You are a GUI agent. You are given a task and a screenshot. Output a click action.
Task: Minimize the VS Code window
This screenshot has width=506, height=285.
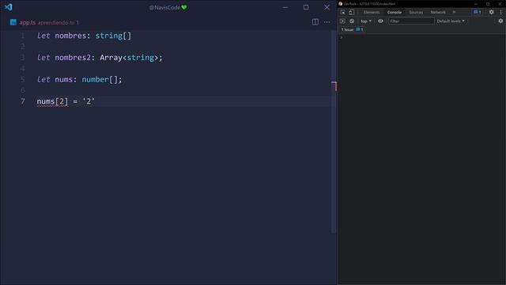point(285,7)
